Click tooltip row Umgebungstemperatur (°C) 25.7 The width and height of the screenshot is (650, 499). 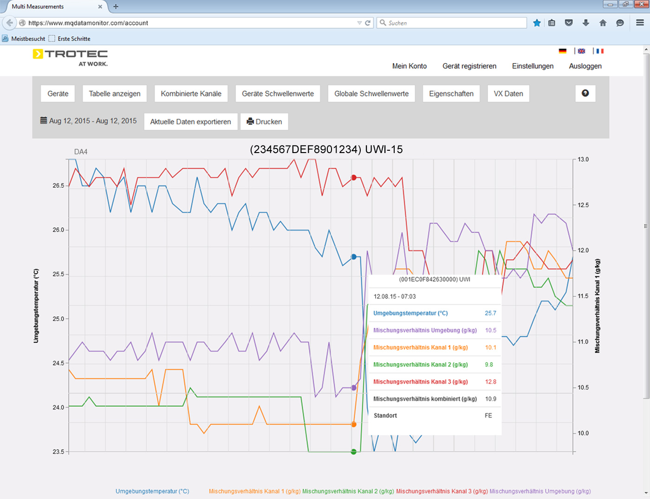pos(435,313)
